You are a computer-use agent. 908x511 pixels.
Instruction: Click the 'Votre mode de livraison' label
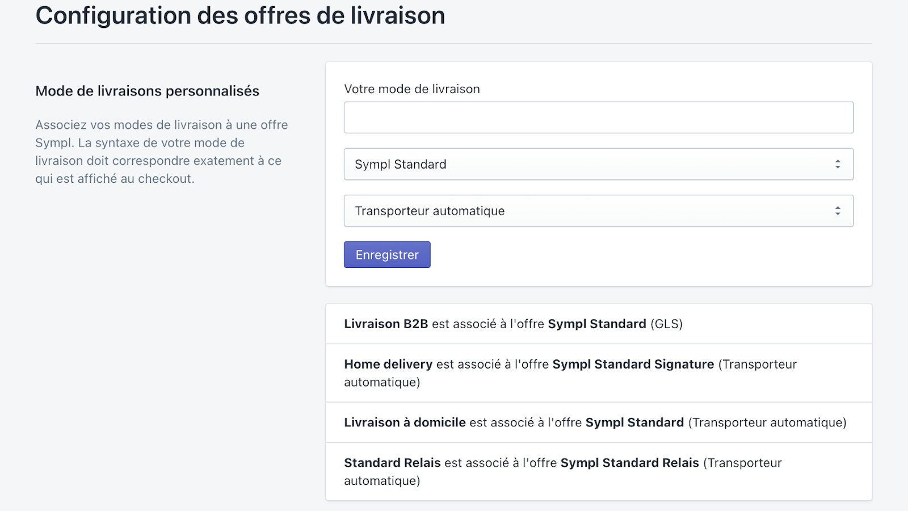coord(412,89)
